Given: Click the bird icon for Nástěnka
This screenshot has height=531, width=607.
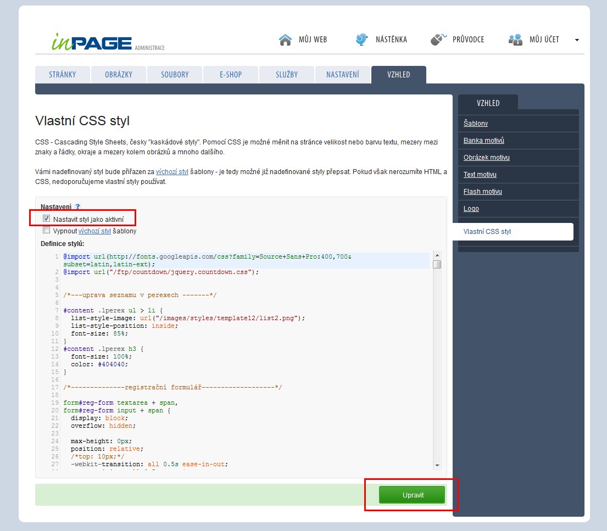Looking at the screenshot, I should coord(361,40).
